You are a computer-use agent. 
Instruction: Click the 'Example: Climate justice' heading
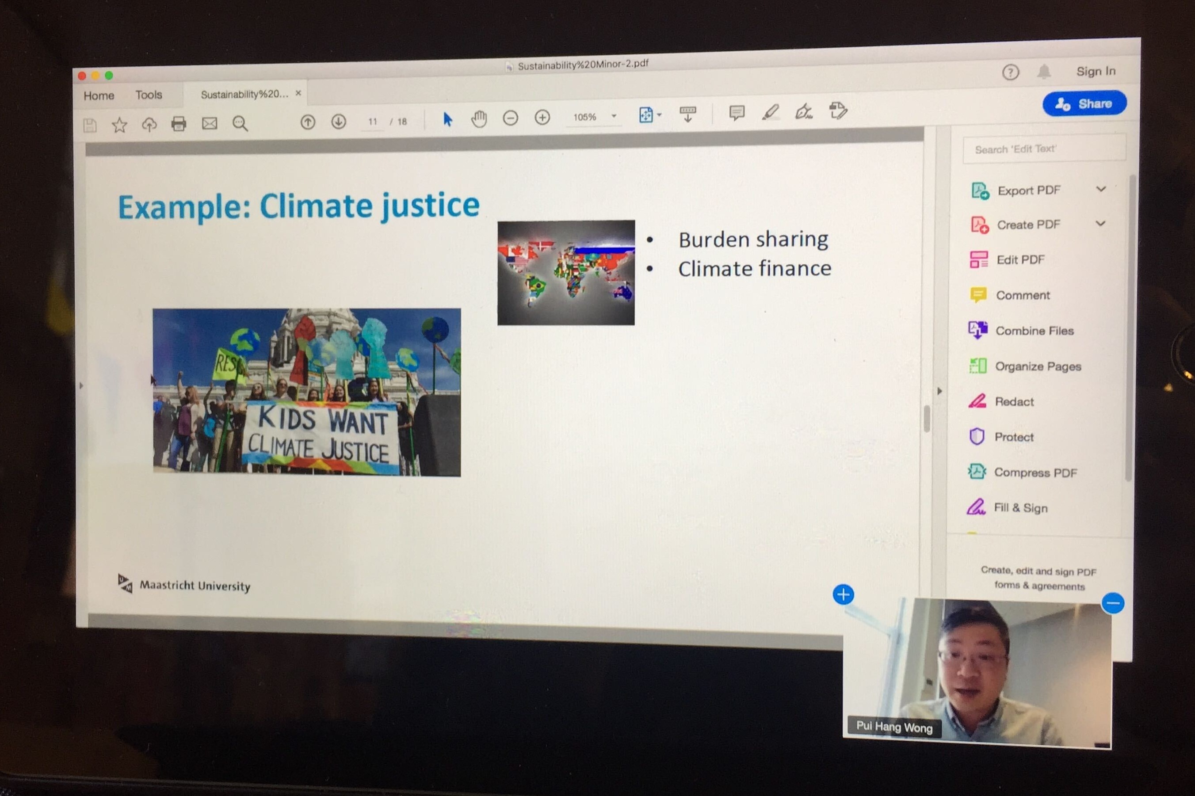pyautogui.click(x=298, y=206)
